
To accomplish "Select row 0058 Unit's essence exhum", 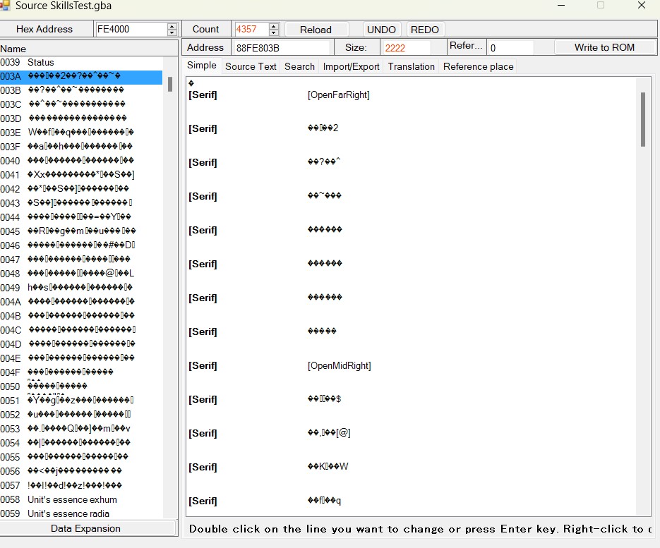I will coord(81,499).
